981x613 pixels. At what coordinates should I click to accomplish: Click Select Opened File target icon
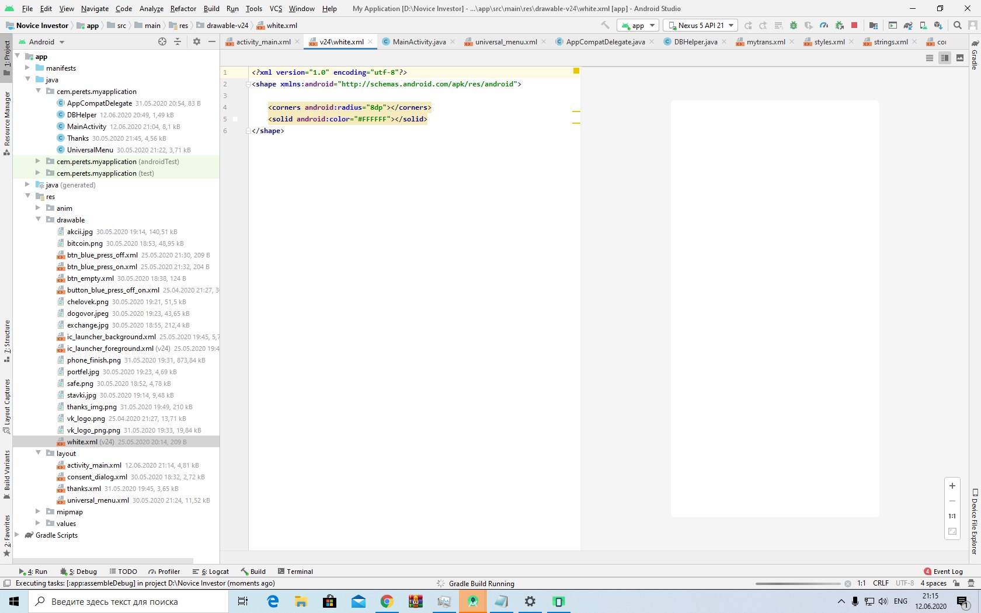pos(162,42)
